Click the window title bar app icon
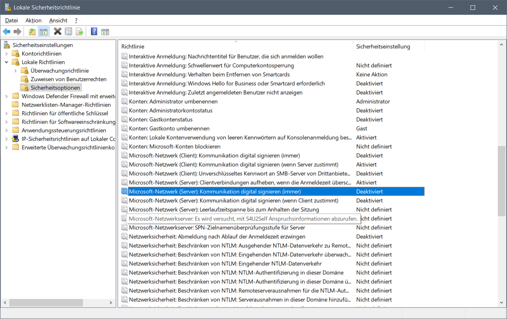The width and height of the screenshot is (507, 319). (8, 7)
